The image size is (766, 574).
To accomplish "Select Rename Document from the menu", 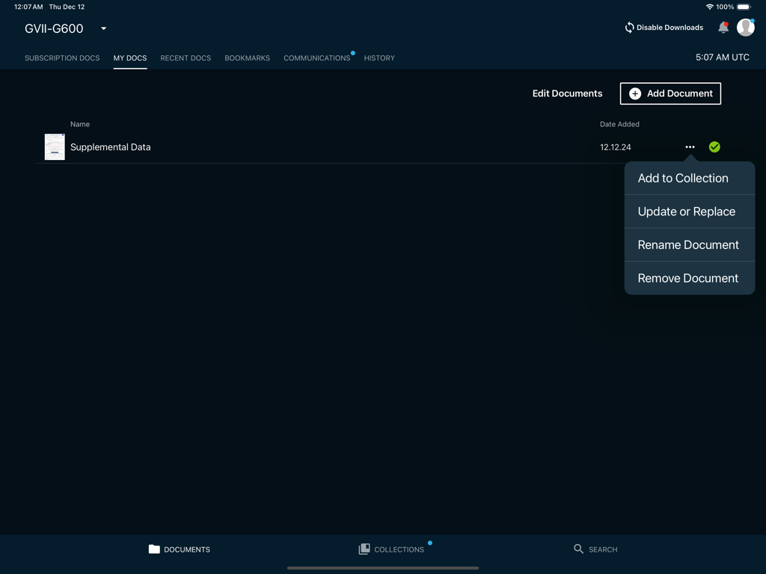I will [688, 244].
